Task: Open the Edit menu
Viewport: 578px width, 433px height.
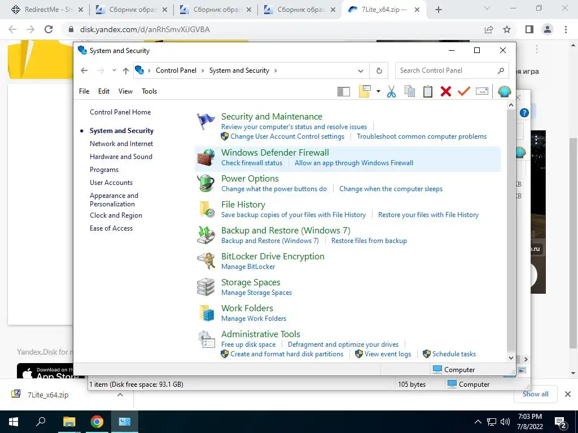Action: point(104,91)
